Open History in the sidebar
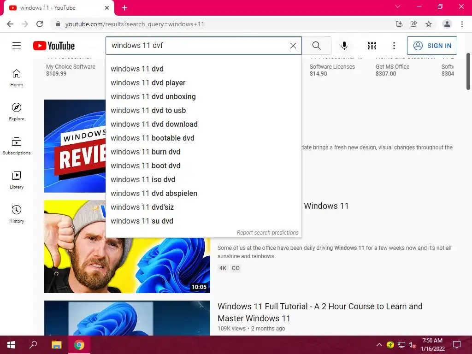The width and height of the screenshot is (472, 354). tap(17, 214)
